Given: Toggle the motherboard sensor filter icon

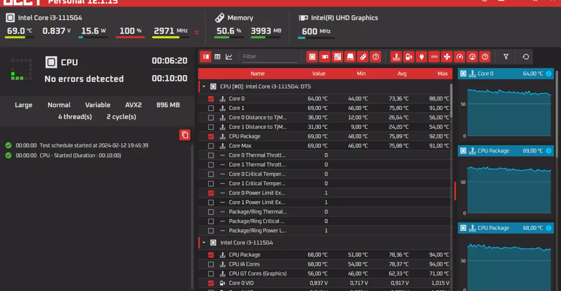Looking at the screenshot, I should coord(337,56).
